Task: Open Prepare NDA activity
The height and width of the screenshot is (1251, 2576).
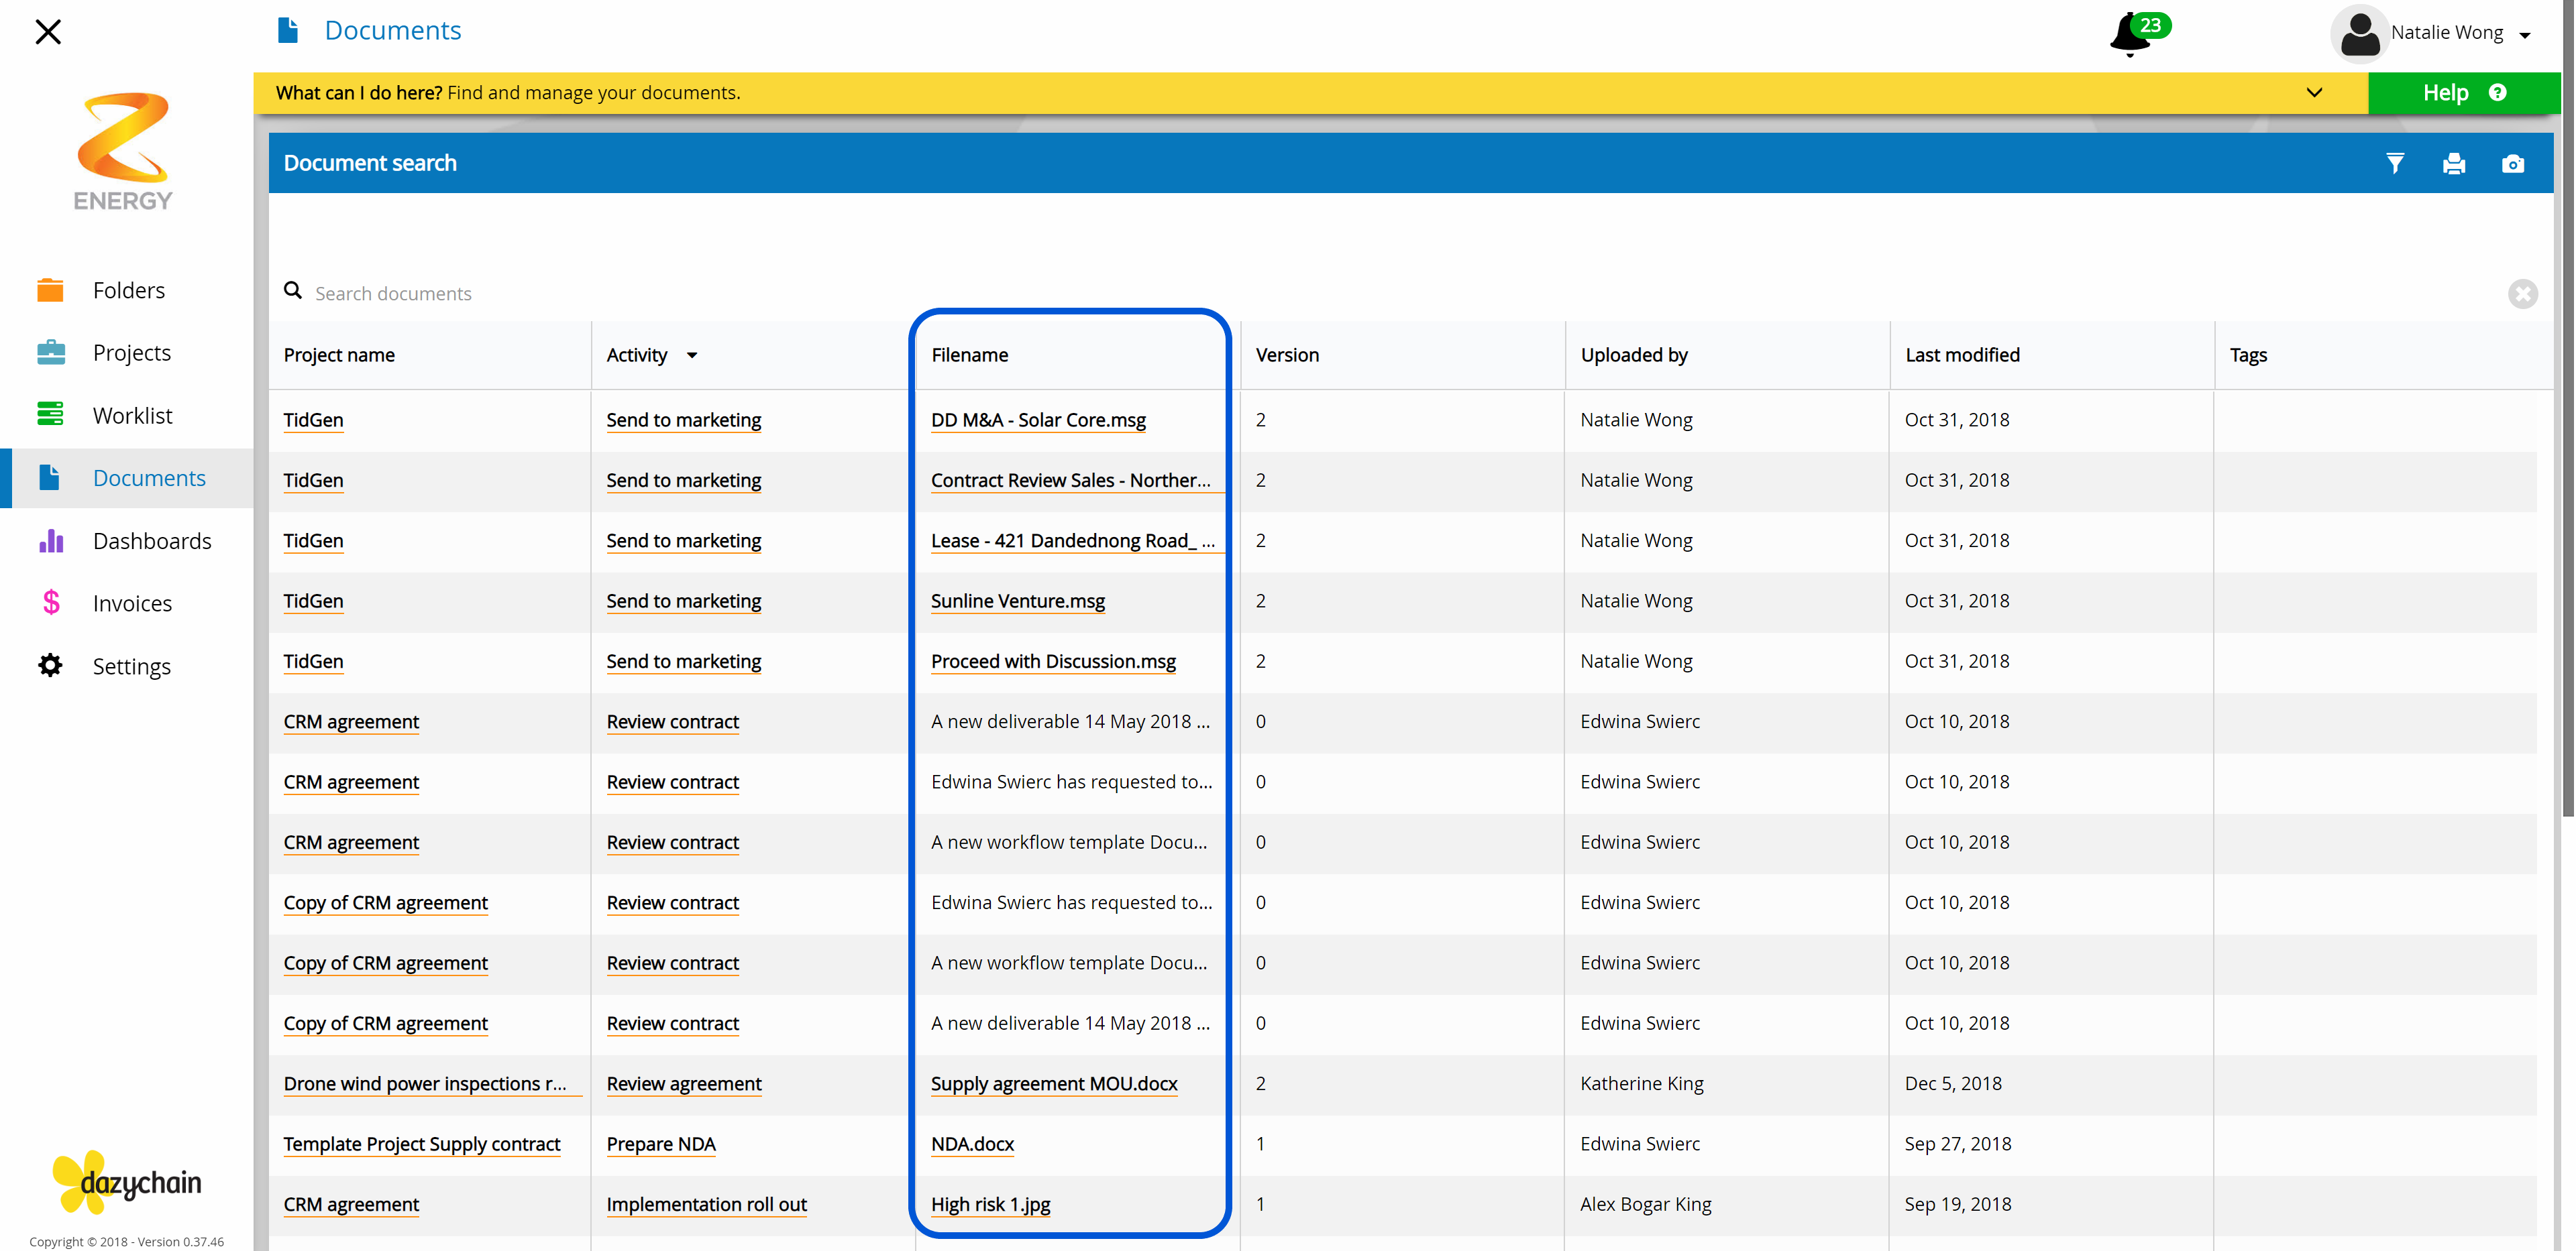Action: click(x=661, y=1145)
